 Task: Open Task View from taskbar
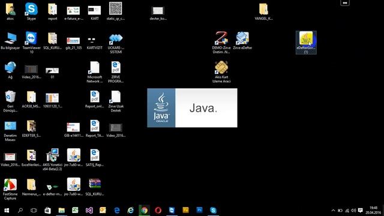(34, 210)
